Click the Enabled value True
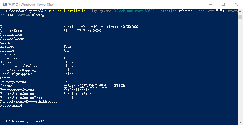The image size is (243, 125). point(67,46)
